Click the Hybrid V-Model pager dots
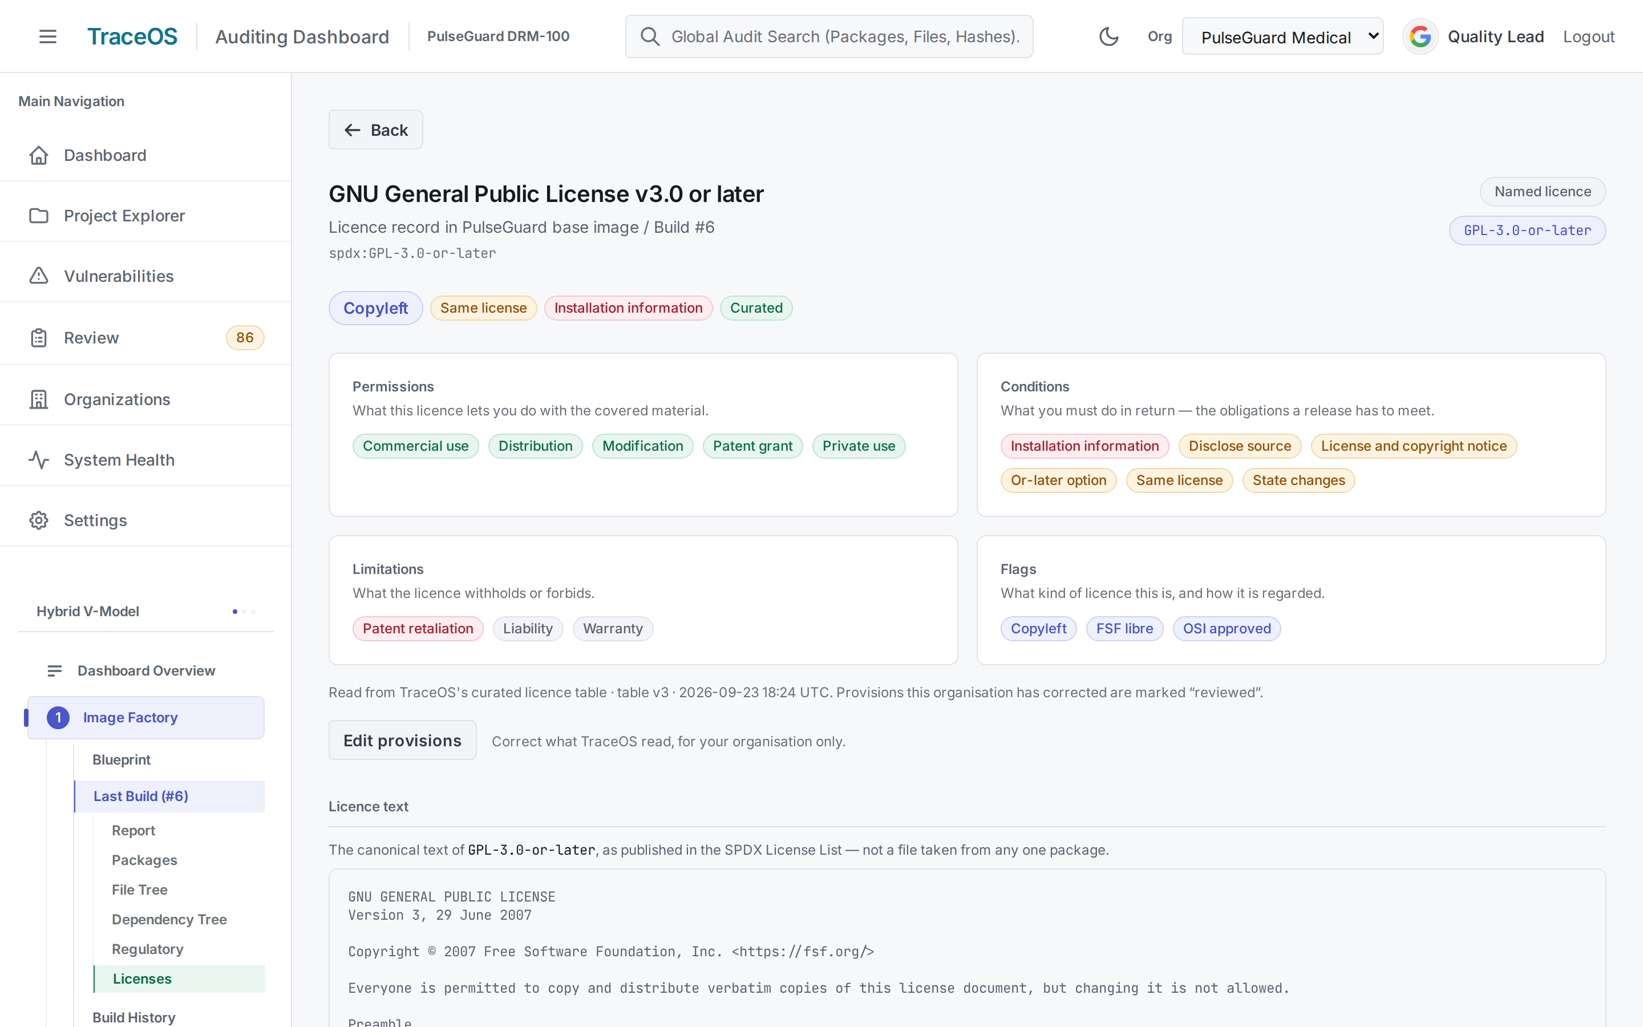This screenshot has width=1643, height=1027. [244, 611]
